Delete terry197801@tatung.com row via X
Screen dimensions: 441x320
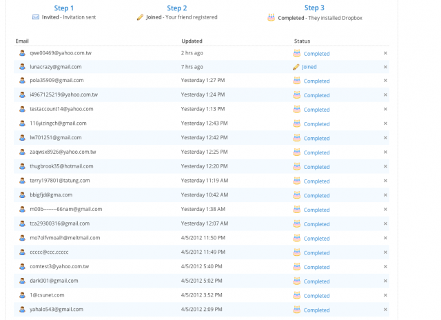(x=385, y=181)
